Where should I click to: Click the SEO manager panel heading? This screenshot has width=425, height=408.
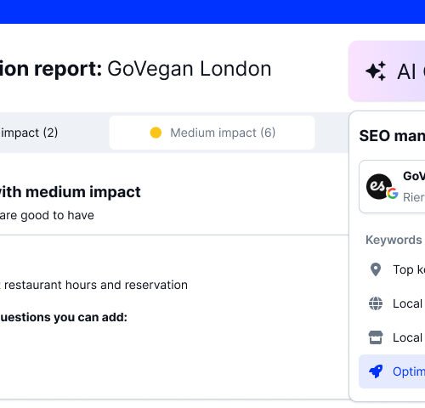(392, 136)
